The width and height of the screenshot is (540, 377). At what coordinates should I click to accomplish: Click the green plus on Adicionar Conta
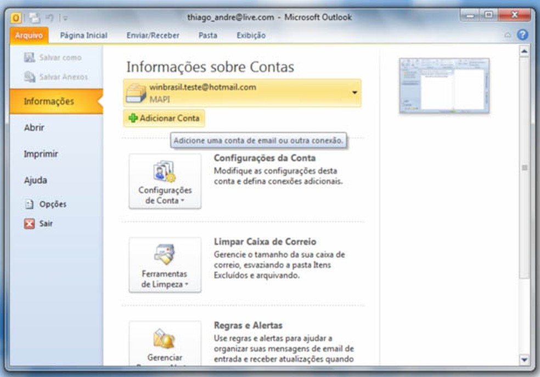(134, 119)
